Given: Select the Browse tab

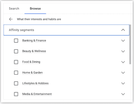Looking at the screenshot, I should point(35,9).
